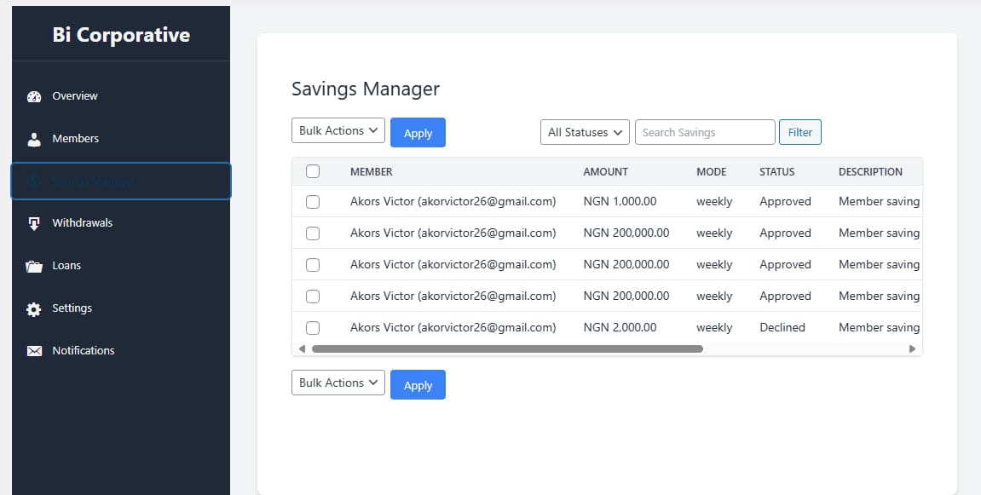Click the Loans folder icon
The width and height of the screenshot is (981, 495).
(34, 266)
